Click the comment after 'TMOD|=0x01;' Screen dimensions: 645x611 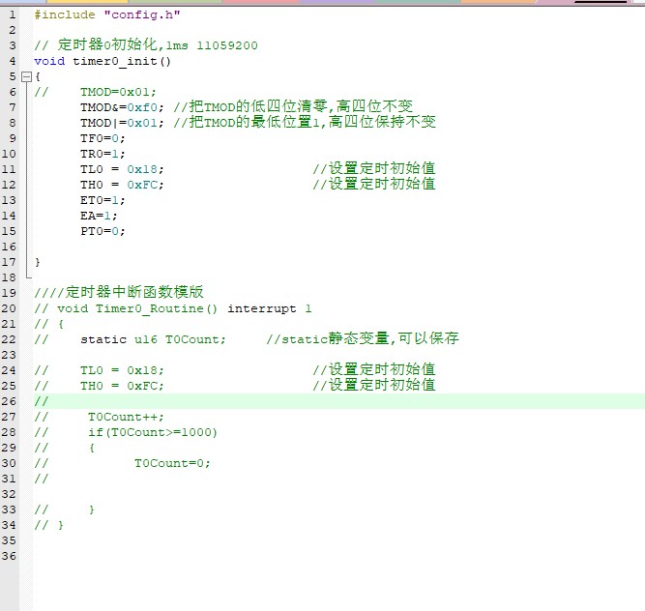coord(305,122)
